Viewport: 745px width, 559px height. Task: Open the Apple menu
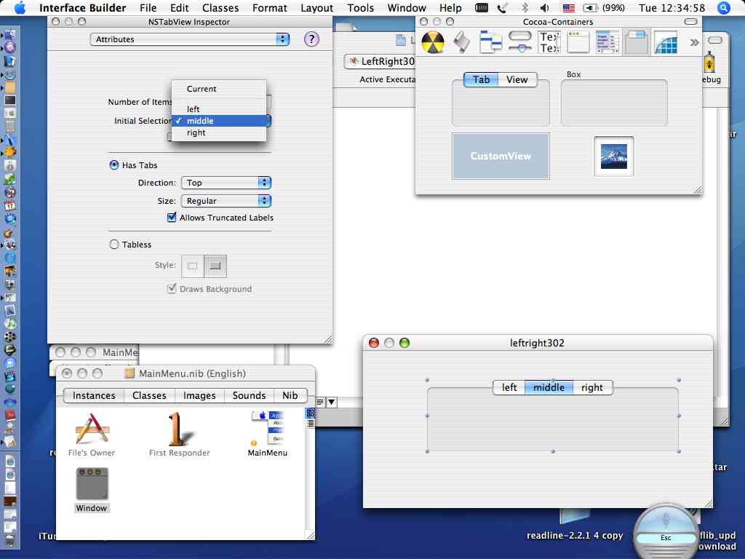20,8
